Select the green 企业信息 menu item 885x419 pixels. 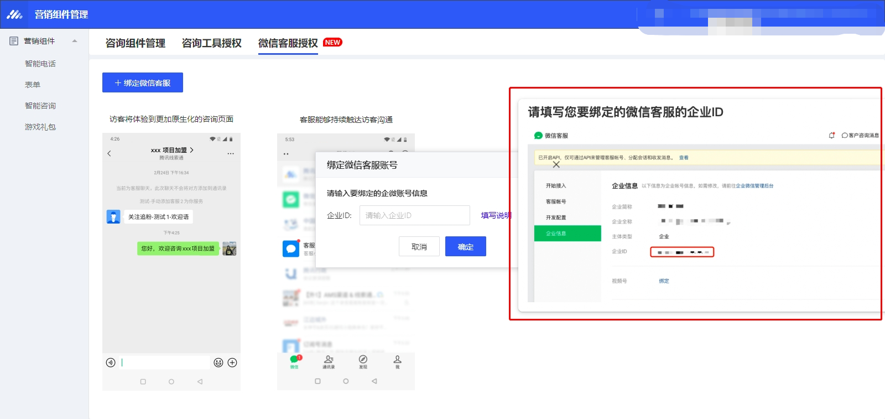pyautogui.click(x=568, y=234)
